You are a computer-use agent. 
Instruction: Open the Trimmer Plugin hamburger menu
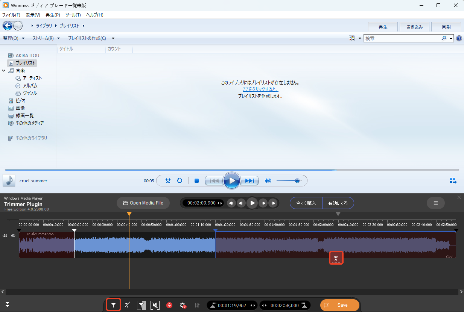point(436,203)
